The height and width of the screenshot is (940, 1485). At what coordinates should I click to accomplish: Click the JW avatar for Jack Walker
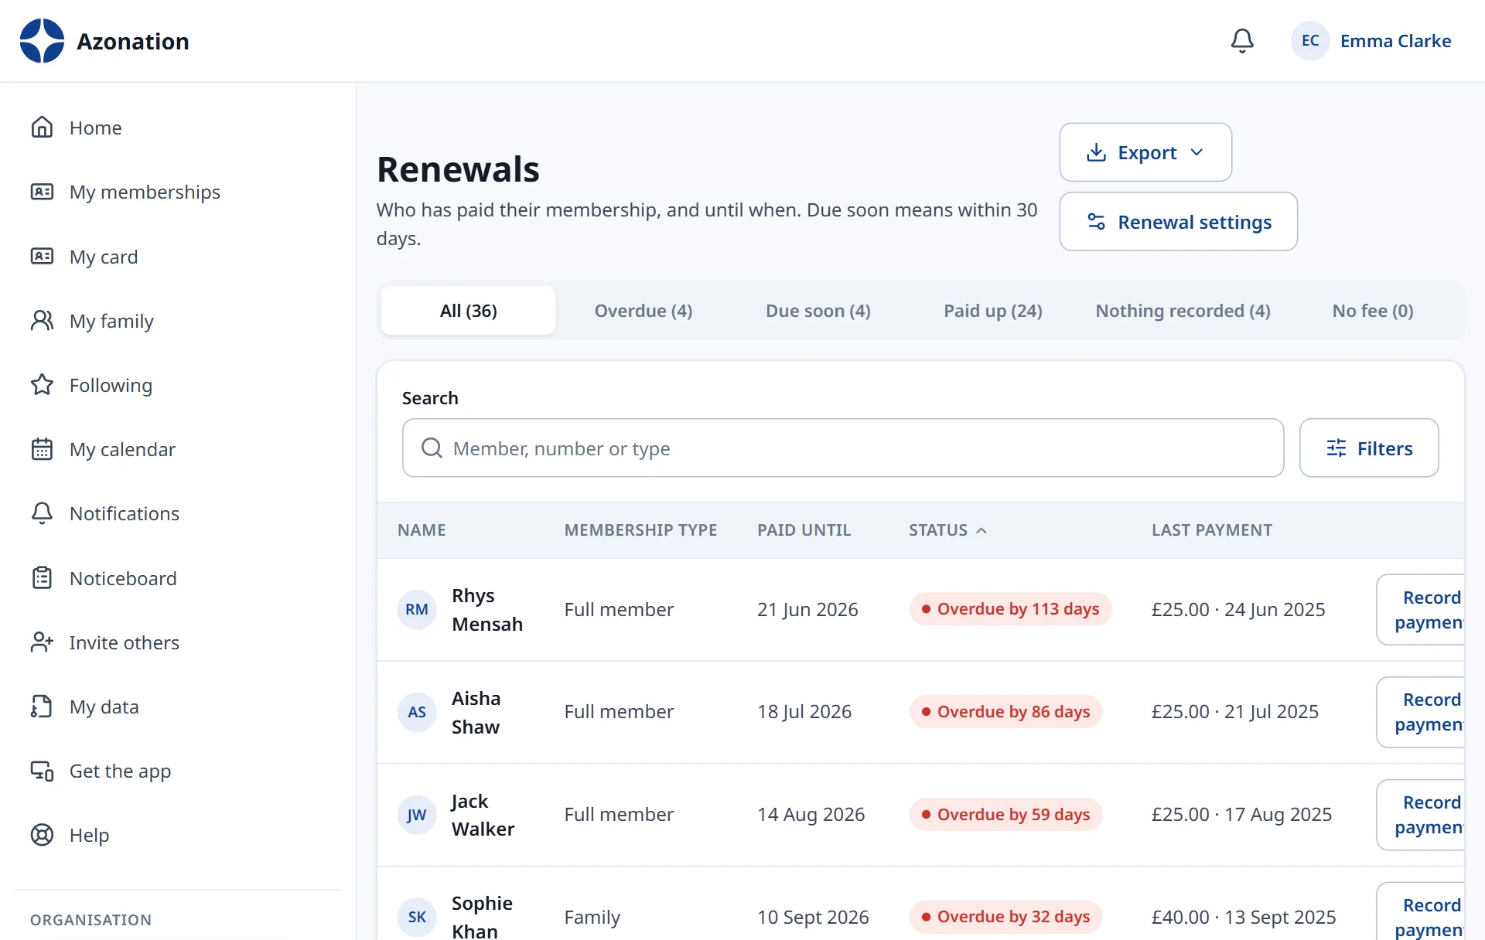[417, 815]
